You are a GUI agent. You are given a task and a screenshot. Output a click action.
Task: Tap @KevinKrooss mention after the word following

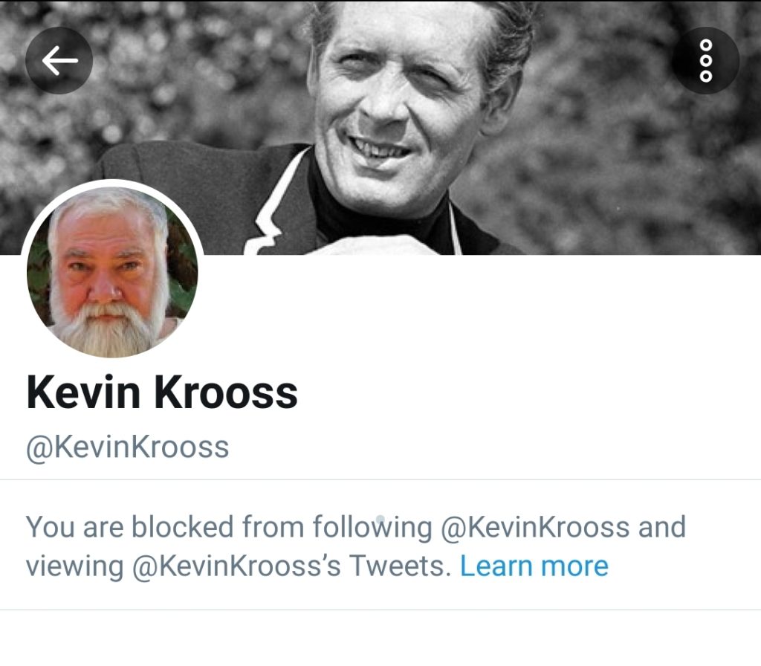pos(535,527)
